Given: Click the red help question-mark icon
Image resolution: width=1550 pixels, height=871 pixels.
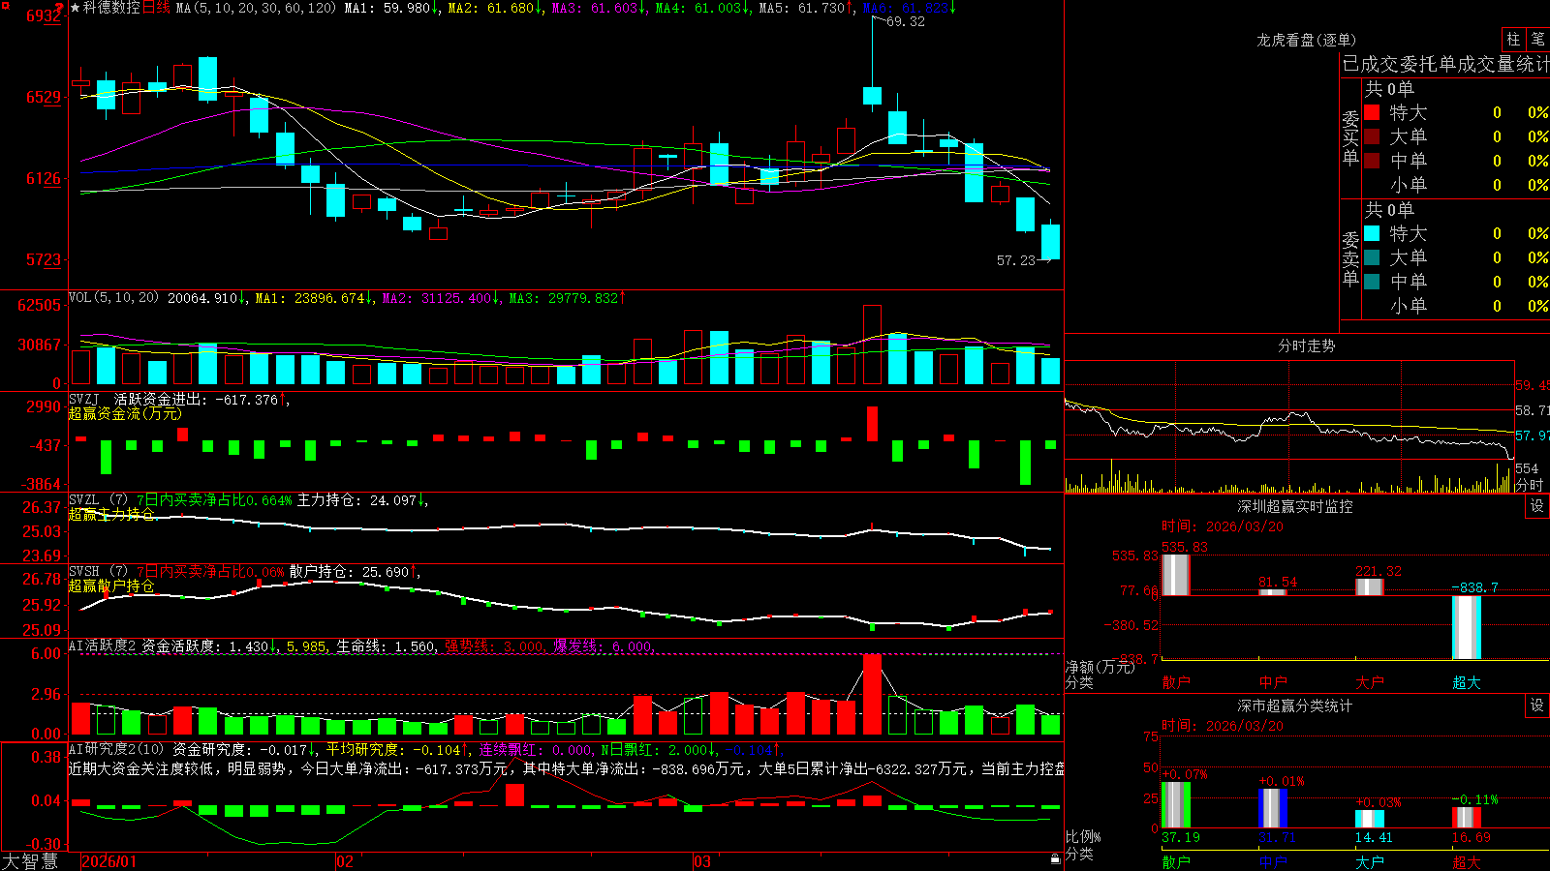Looking at the screenshot, I should (x=59, y=8).
